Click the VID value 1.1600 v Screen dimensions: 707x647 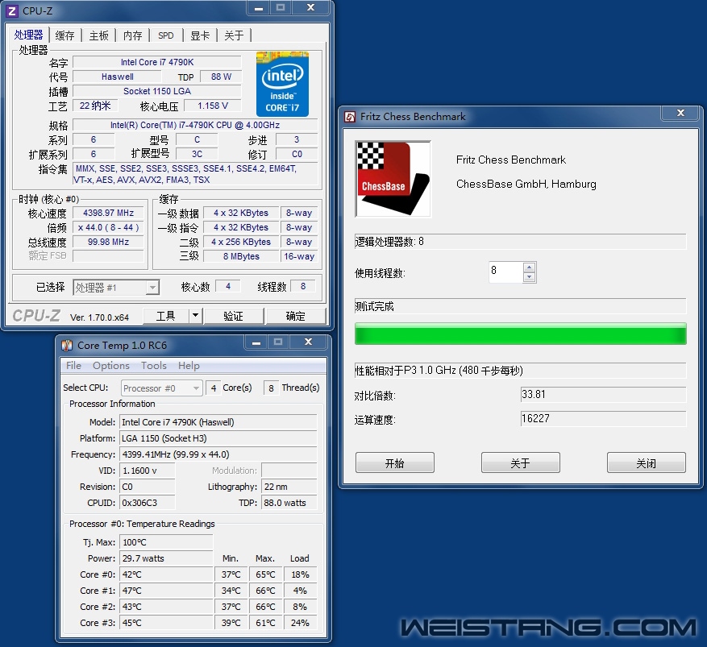pyautogui.click(x=147, y=471)
